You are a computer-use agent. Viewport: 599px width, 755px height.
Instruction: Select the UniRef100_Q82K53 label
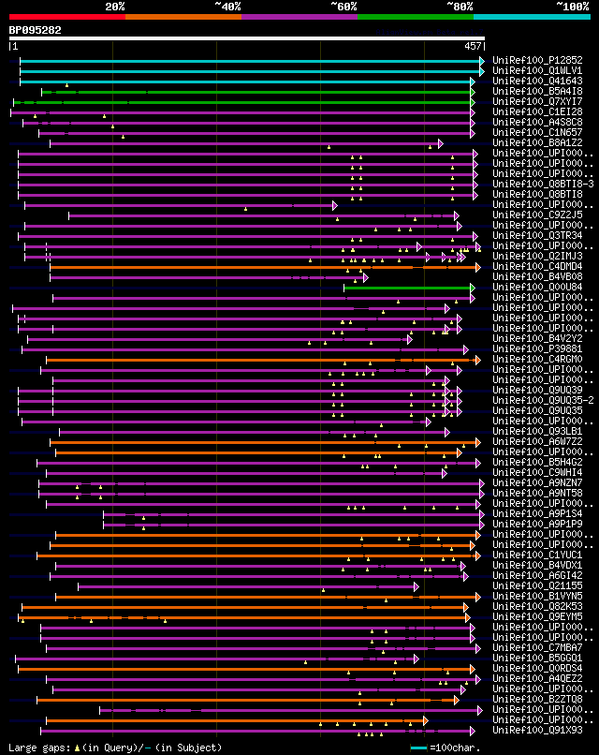point(537,607)
